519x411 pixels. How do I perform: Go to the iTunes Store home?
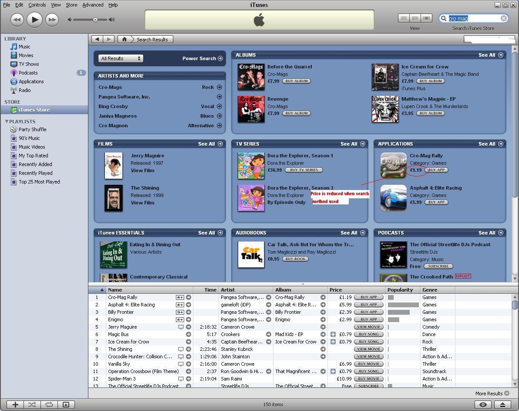[x=125, y=39]
